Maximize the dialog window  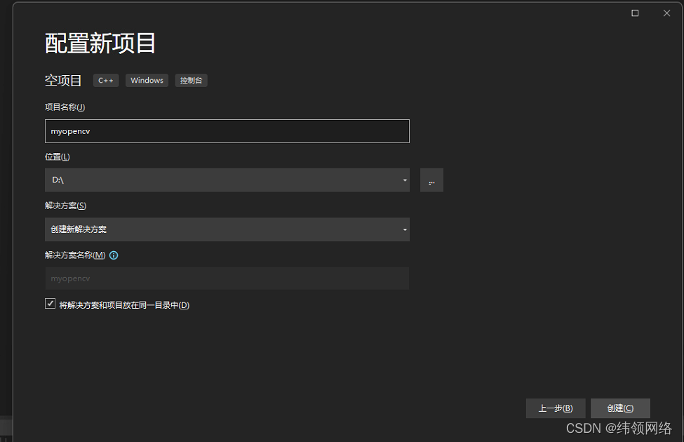tap(635, 13)
